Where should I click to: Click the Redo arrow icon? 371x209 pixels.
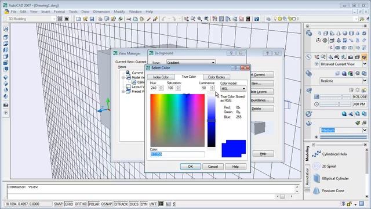173,19
